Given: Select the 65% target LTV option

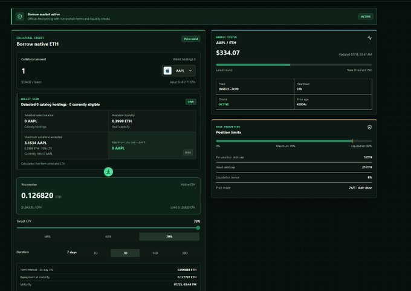Looking at the screenshot, I should [x=108, y=237].
